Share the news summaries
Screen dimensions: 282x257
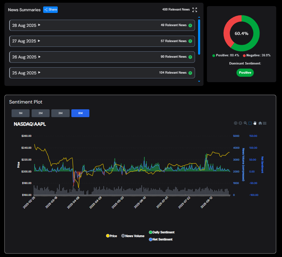click(50, 10)
